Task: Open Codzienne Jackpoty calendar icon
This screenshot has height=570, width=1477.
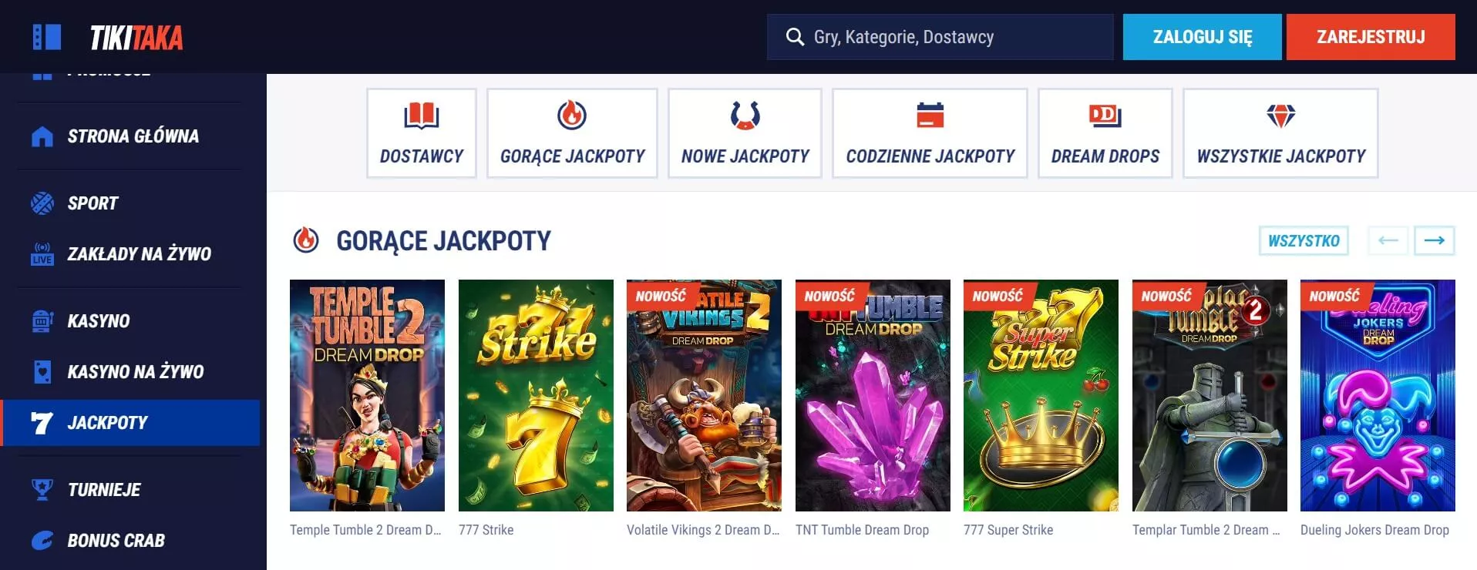Action: pyautogui.click(x=930, y=116)
